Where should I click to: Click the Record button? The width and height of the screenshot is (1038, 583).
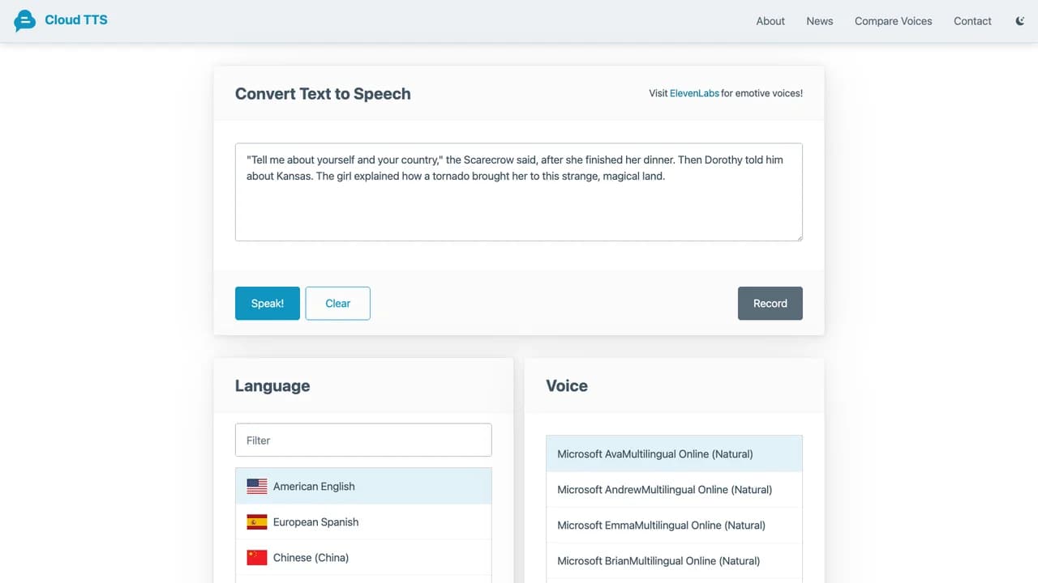[770, 304]
